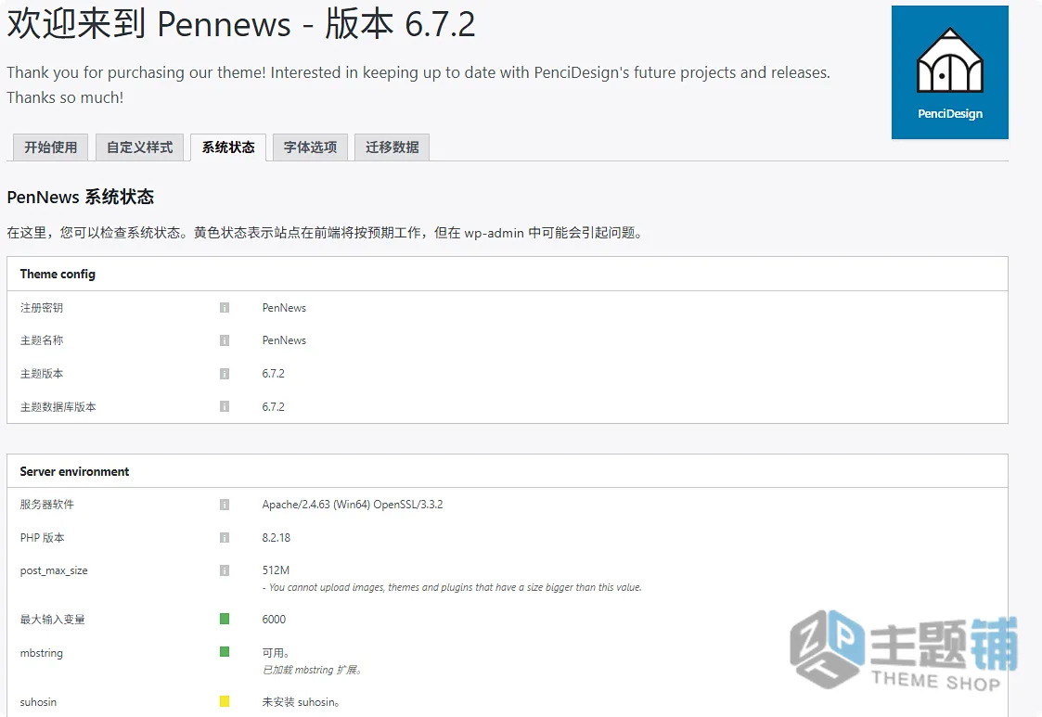Go to the 迁移数据 tab
The image size is (1042, 717).
tap(392, 147)
